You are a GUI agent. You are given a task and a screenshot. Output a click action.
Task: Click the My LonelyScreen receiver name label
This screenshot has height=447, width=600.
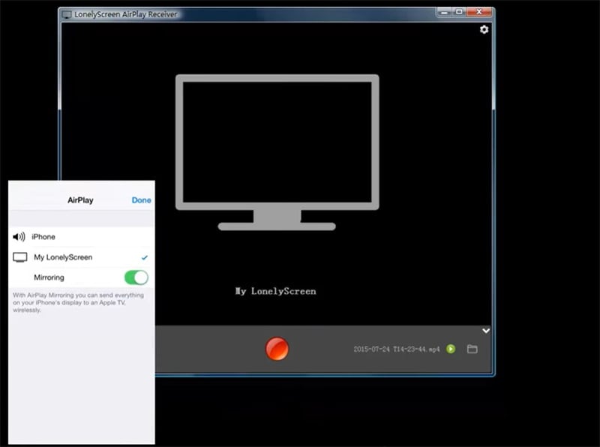(x=276, y=292)
